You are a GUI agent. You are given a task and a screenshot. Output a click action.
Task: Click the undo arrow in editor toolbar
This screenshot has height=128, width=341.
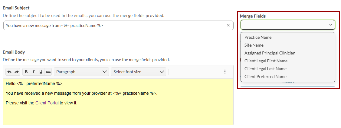click(x=9, y=72)
